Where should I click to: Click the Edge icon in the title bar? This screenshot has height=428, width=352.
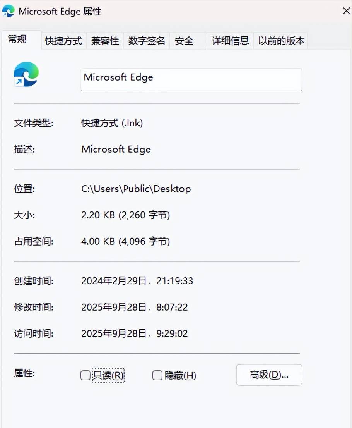tap(8, 11)
